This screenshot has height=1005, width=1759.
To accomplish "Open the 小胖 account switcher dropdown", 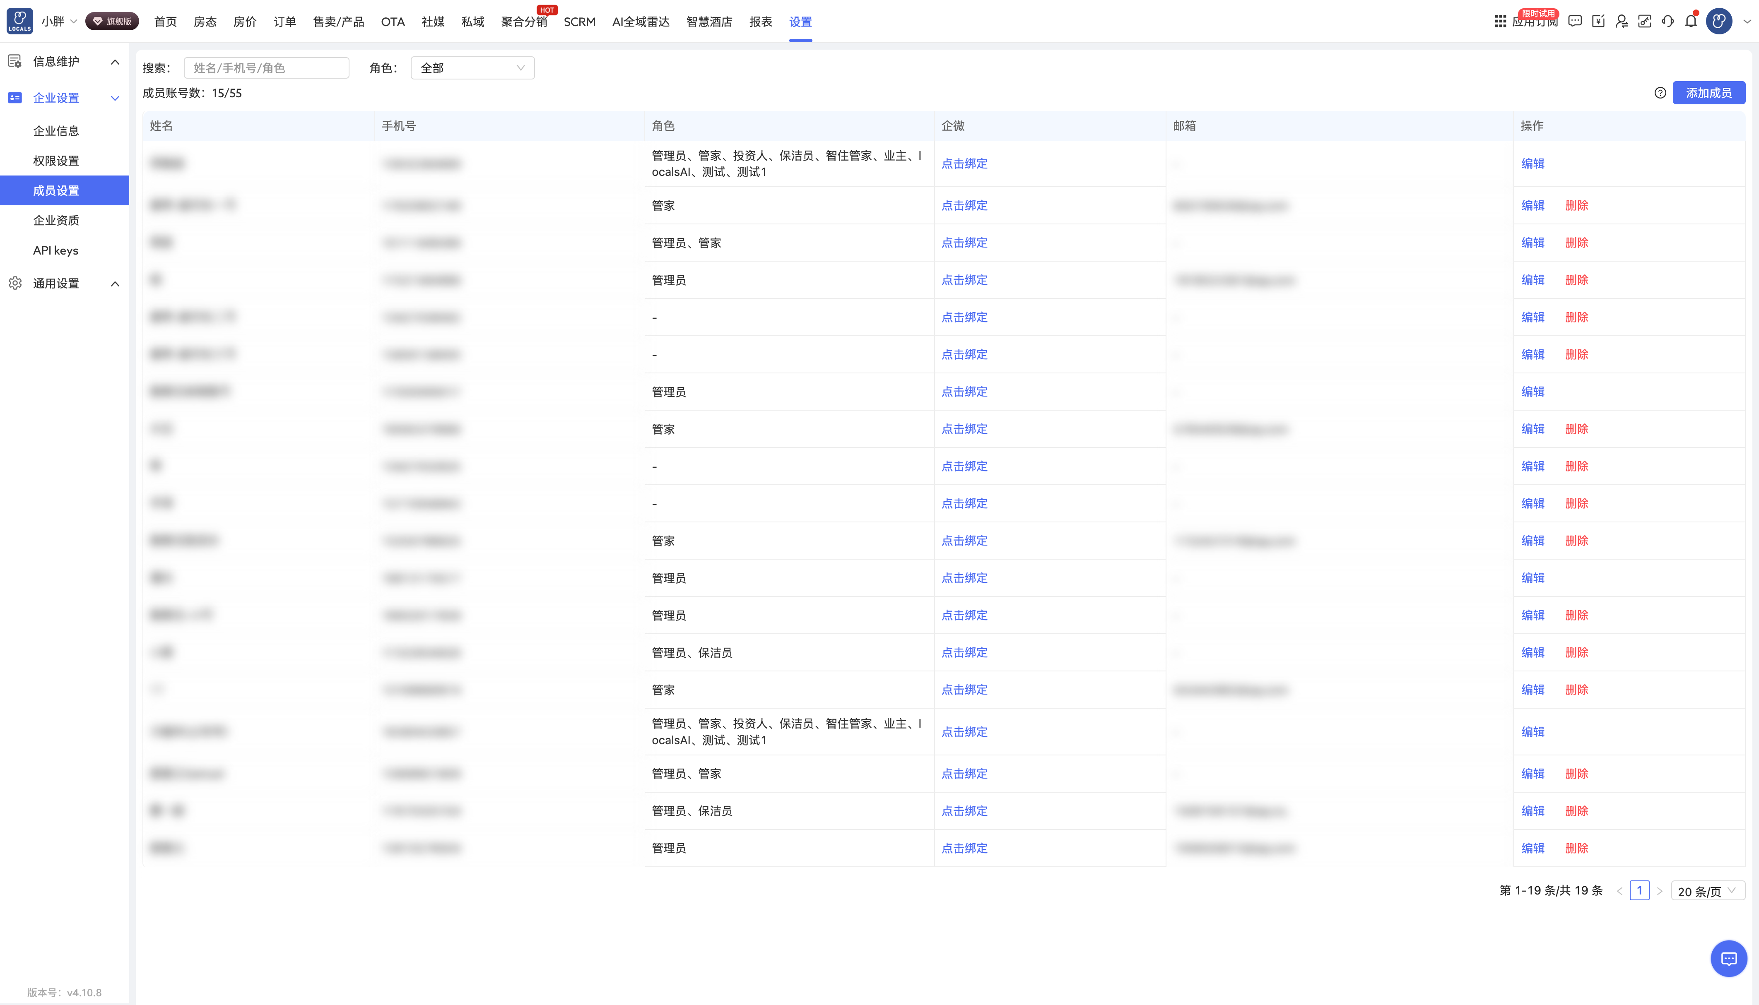I will tap(59, 22).
